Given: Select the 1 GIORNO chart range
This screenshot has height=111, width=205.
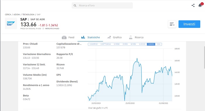Looking at the screenshot, I should click(x=93, y=44).
